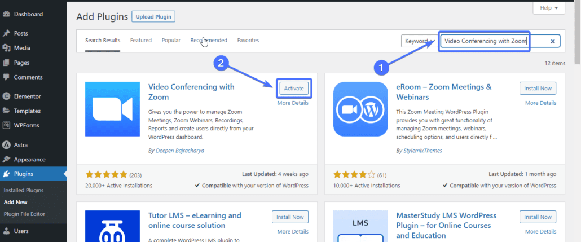This screenshot has width=581, height=242.
Task: Click eRoom plugin logo thumbnail
Action: (x=360, y=109)
